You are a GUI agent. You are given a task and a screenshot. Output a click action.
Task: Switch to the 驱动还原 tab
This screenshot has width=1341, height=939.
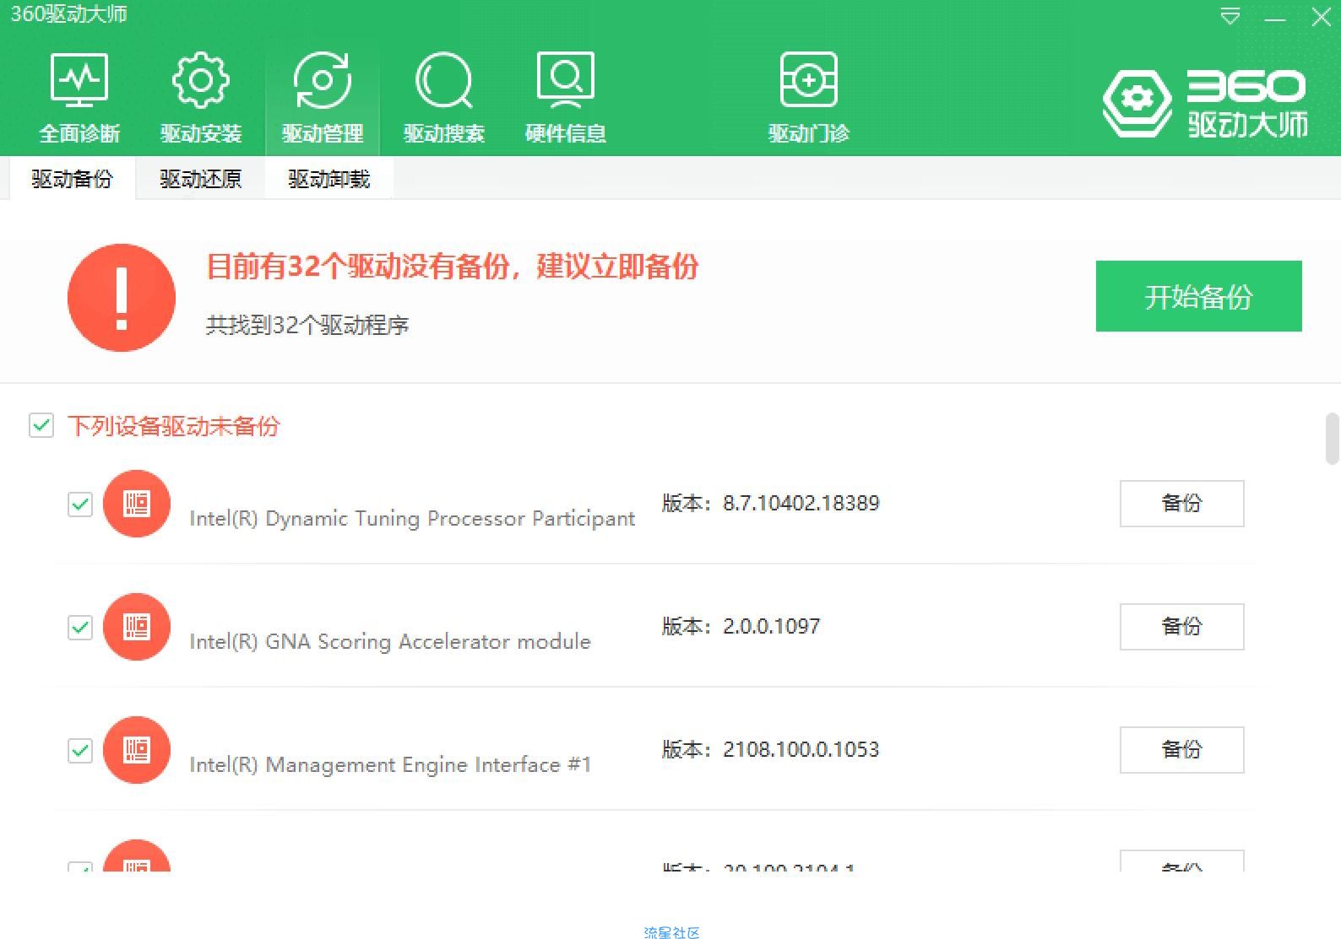pyautogui.click(x=200, y=179)
